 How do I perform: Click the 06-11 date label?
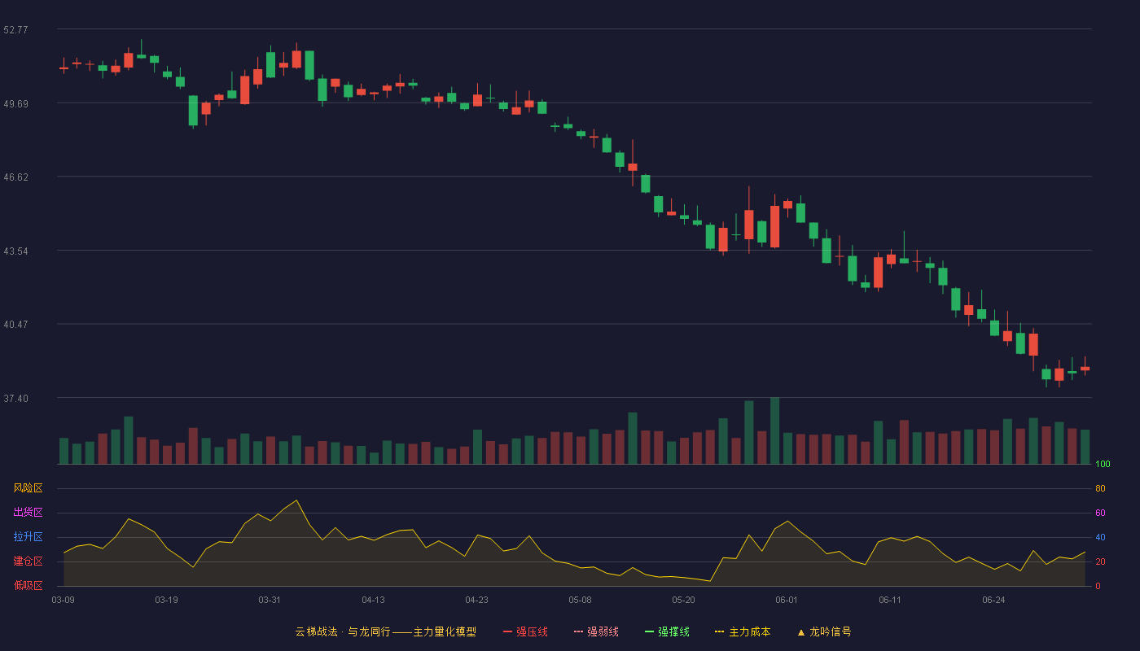coord(891,600)
